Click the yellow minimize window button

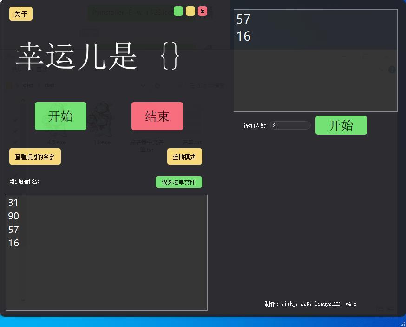pyautogui.click(x=190, y=12)
